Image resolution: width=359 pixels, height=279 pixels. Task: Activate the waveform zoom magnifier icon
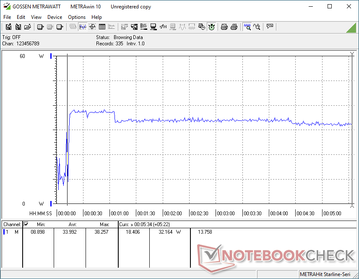pos(247,27)
